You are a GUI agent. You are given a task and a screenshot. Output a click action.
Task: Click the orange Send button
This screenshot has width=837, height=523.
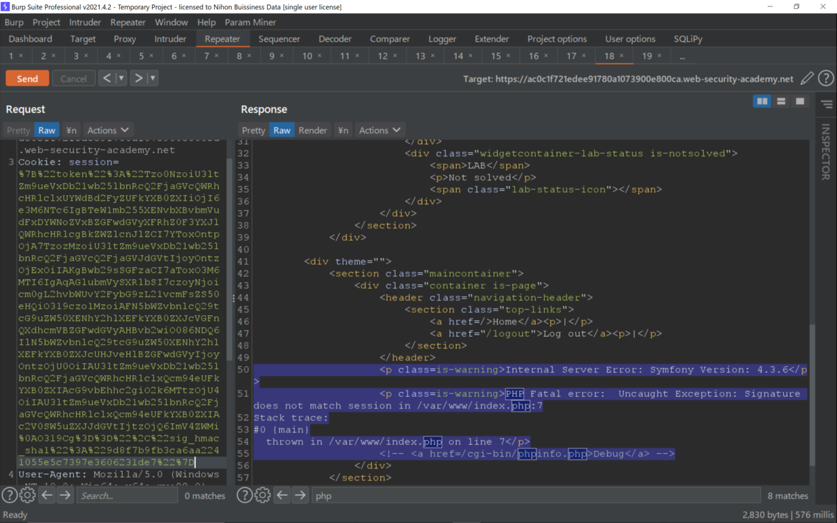click(x=27, y=78)
